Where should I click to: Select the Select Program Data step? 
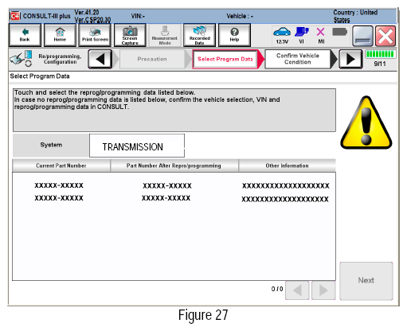[225, 59]
